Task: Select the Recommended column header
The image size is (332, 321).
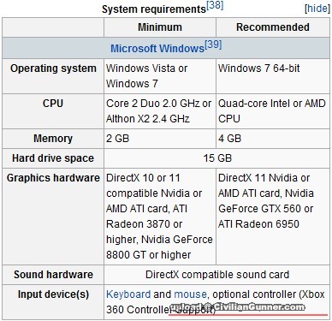Action: [x=273, y=27]
